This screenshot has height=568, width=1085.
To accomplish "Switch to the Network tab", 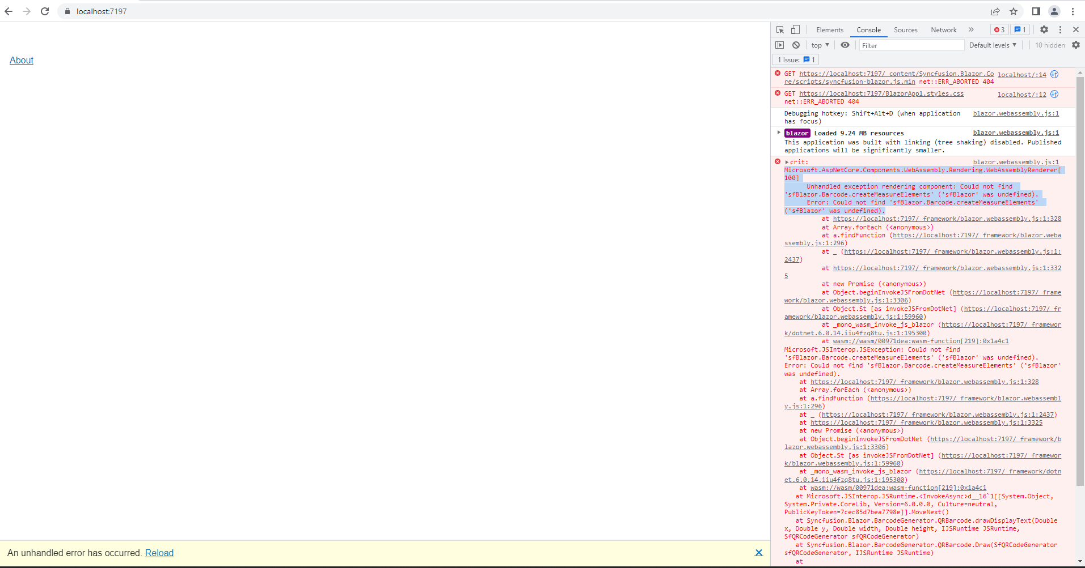I will [943, 30].
